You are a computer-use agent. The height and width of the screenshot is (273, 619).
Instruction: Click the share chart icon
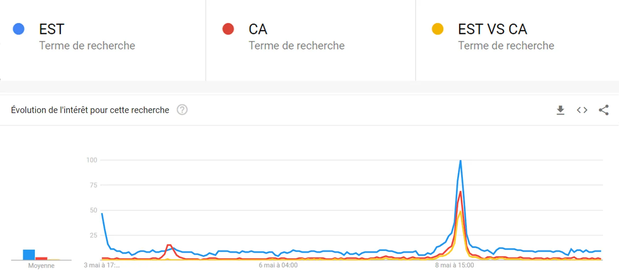[604, 110]
